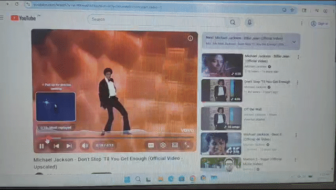Open the YouTube hamburger guide menu
336x190 pixels.
(x=2, y=18)
